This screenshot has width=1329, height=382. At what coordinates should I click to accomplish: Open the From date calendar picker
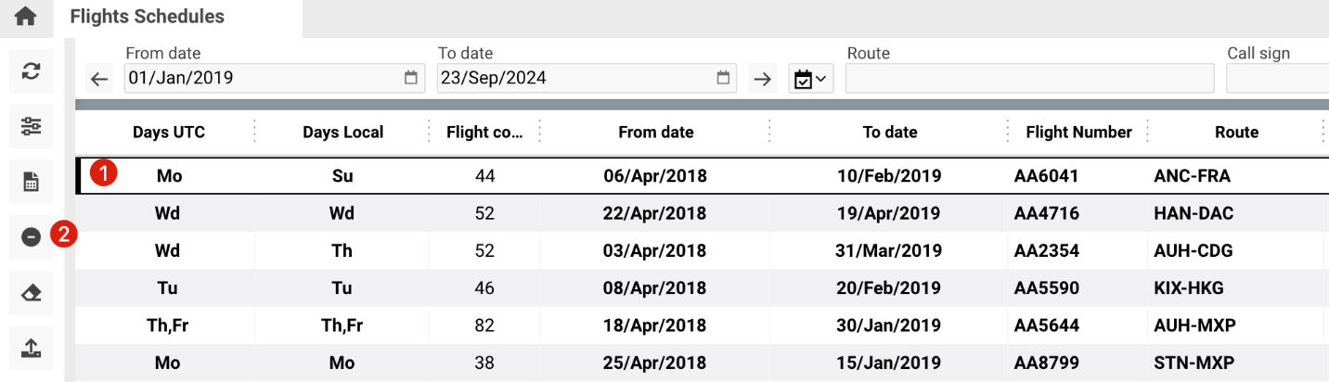[411, 78]
